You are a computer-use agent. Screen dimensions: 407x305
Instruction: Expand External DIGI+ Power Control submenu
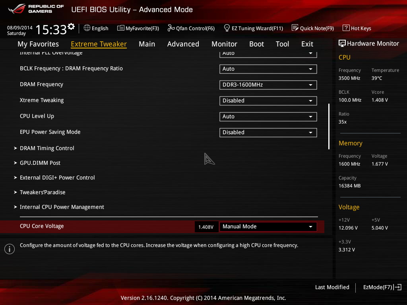click(x=57, y=178)
